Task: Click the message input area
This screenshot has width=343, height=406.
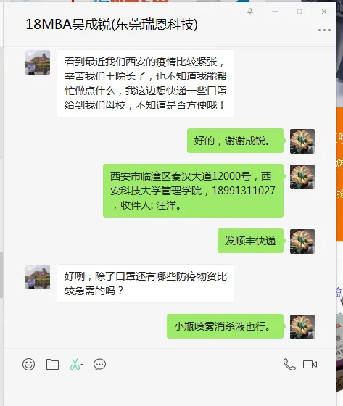Action: pyautogui.click(x=170, y=390)
